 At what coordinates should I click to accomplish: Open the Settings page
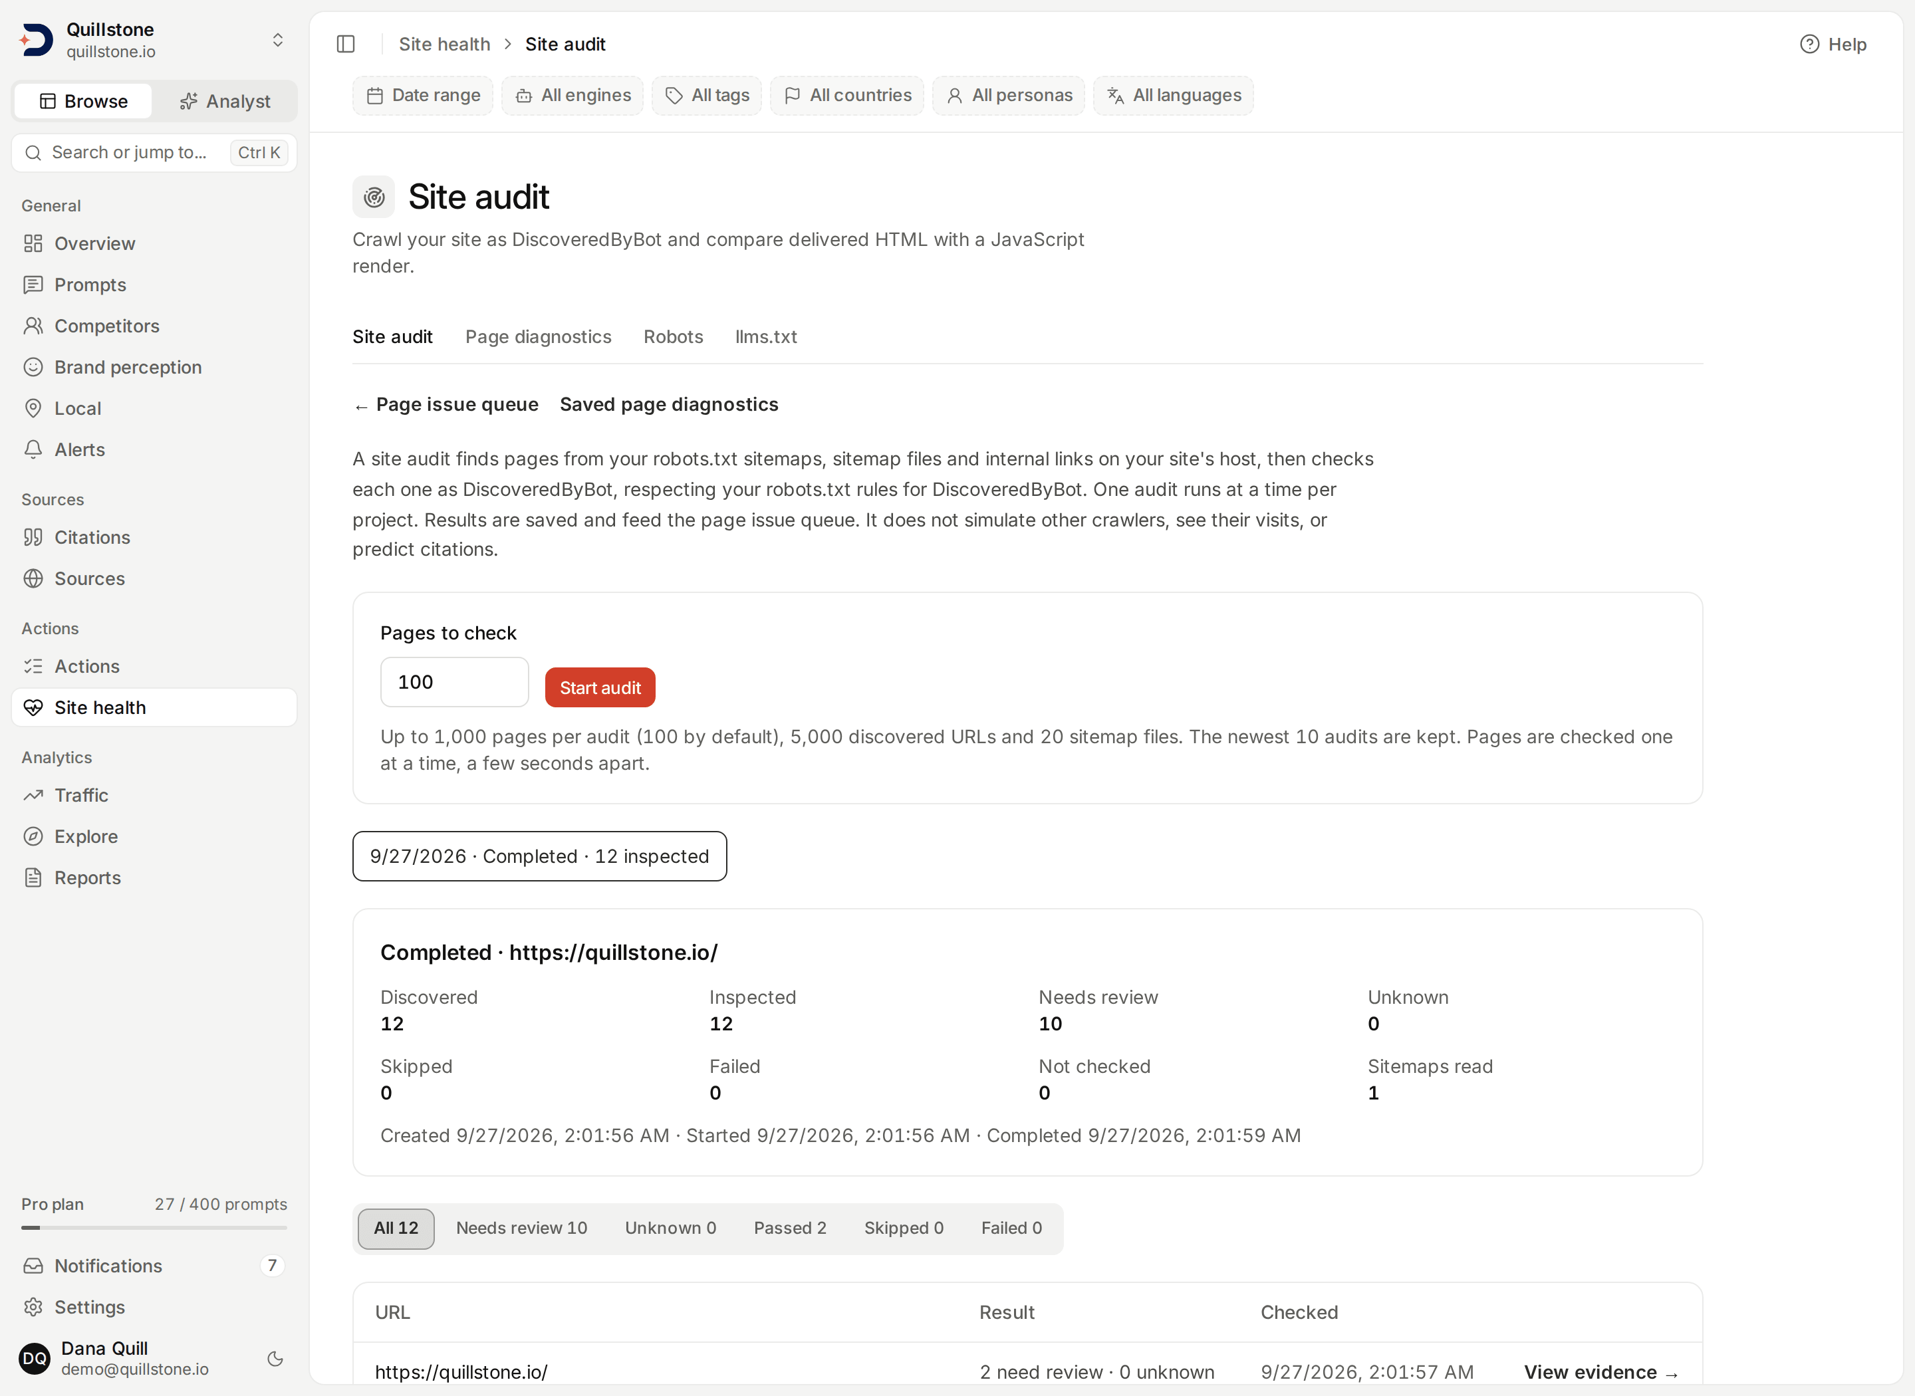click(155, 1308)
